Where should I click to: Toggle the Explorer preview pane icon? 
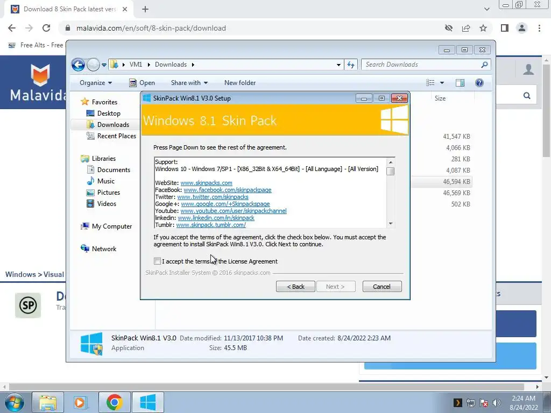click(460, 83)
